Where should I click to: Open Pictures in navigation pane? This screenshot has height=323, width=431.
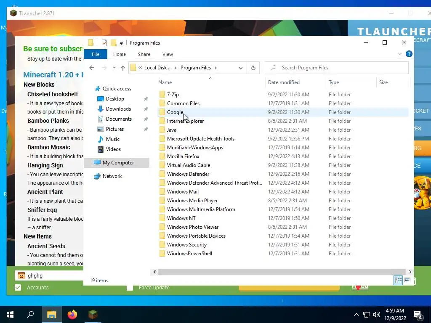(114, 129)
